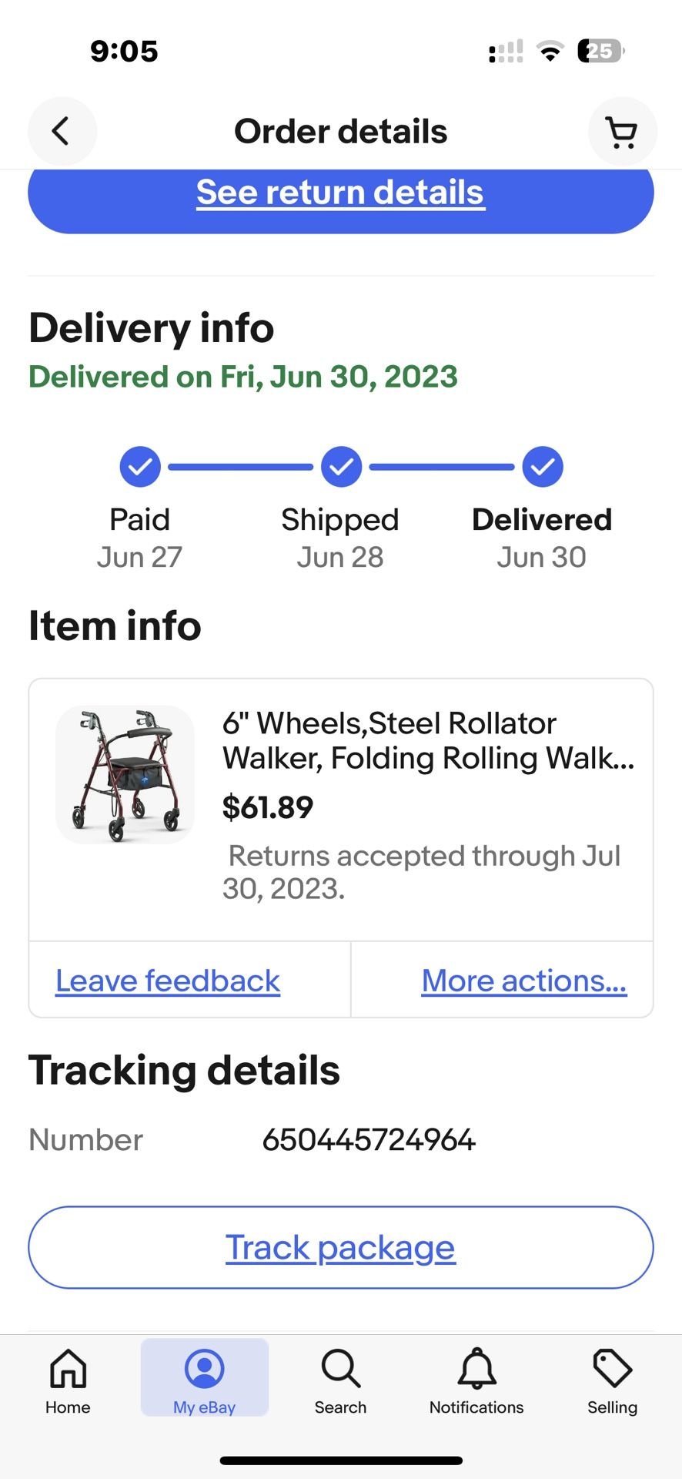Viewport: 682px width, 1479px height.
Task: Tap the $61.89 item price
Action: tap(268, 807)
